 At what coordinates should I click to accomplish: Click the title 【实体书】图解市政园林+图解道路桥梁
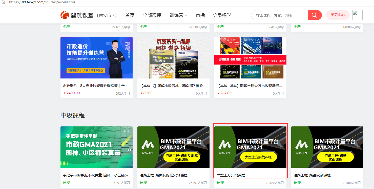click(x=173, y=86)
